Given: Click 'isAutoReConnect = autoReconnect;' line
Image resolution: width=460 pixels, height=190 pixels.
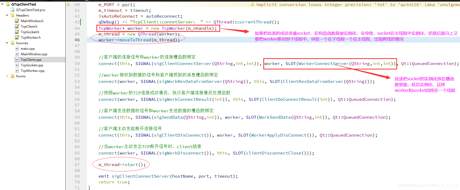Looking at the screenshot, I should (x=140, y=16).
